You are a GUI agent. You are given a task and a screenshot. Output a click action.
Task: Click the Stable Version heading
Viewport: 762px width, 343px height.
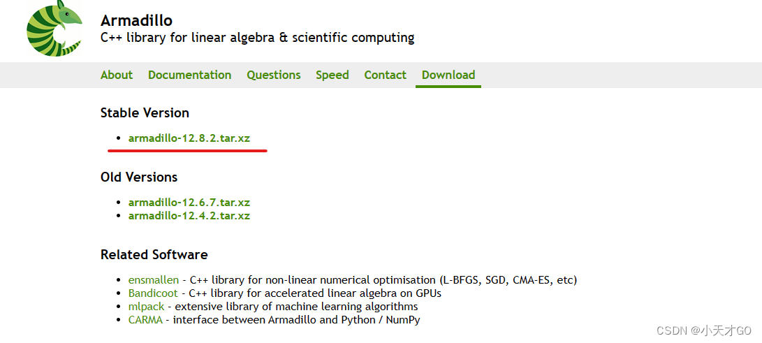tap(145, 112)
